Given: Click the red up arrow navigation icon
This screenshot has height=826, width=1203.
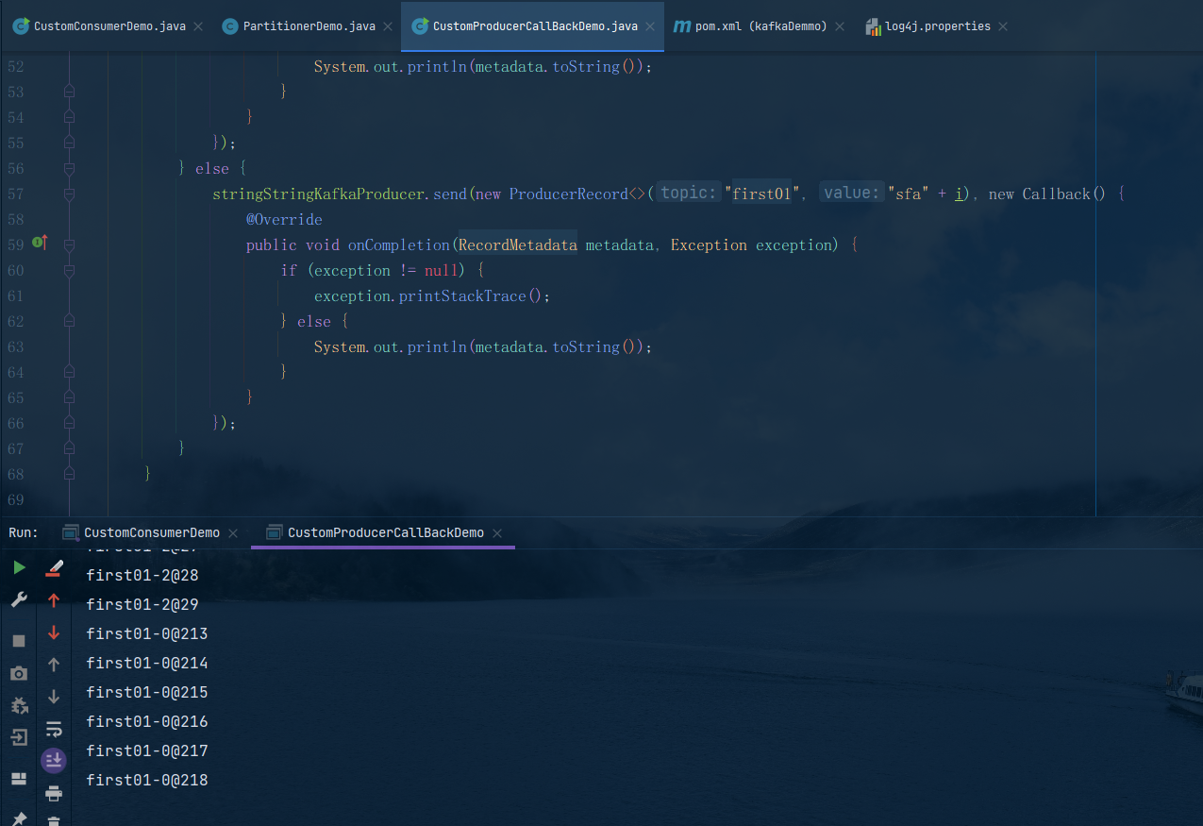Looking at the screenshot, I should [x=54, y=598].
